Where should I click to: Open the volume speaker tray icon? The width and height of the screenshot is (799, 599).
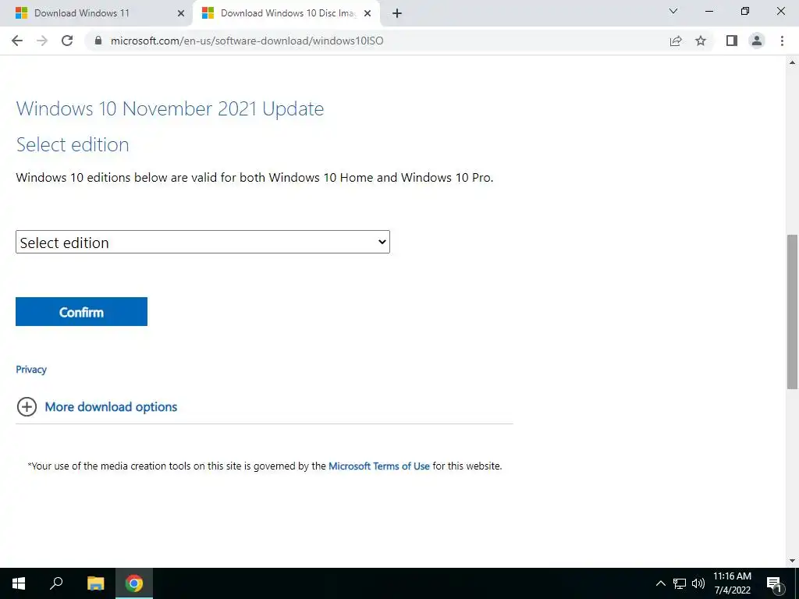pos(698,583)
